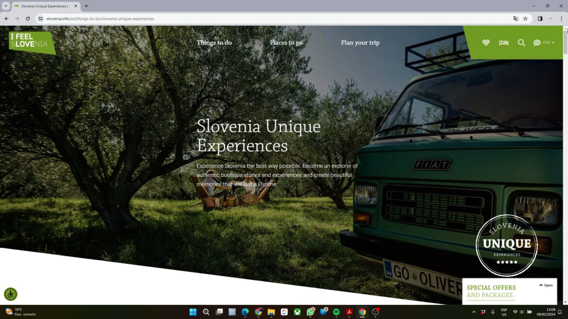Open the Things to do menu

[x=214, y=43]
